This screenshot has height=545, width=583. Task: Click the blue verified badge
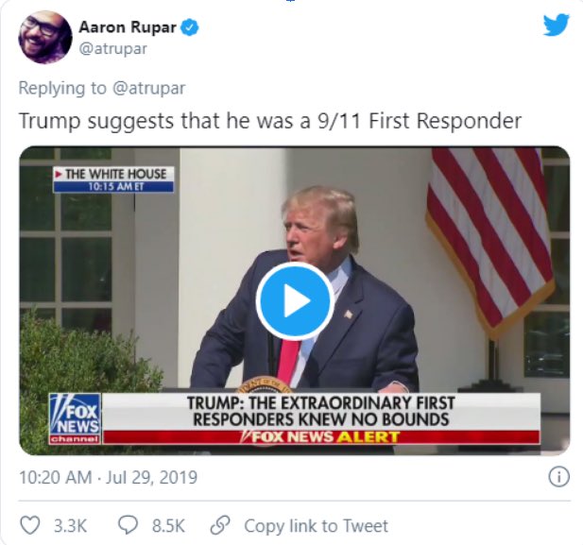click(x=190, y=27)
